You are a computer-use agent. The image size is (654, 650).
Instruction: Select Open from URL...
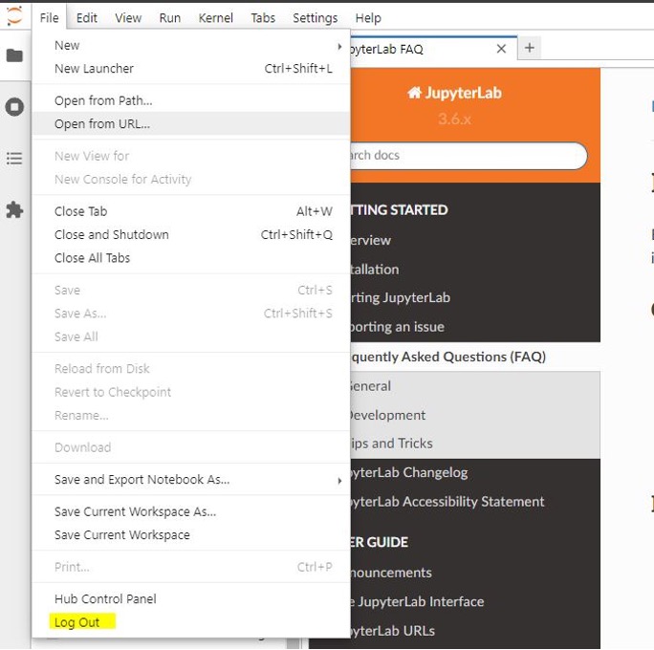click(x=191, y=124)
